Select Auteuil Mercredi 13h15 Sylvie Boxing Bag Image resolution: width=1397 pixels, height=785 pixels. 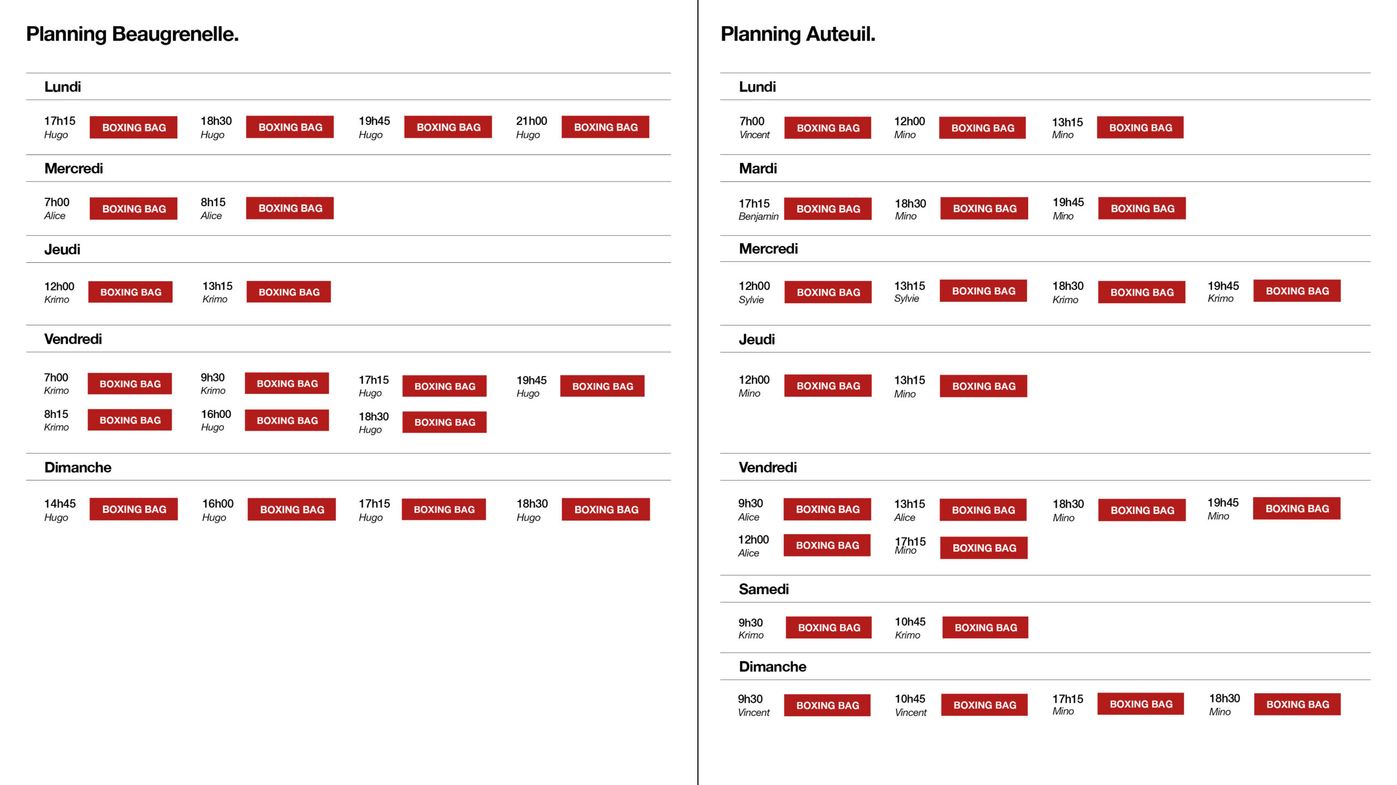coord(983,291)
